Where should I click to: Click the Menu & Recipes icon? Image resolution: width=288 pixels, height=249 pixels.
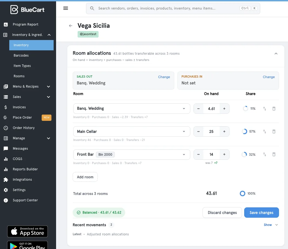click(6, 87)
